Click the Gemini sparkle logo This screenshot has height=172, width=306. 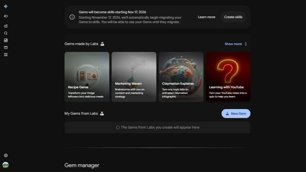(x=6, y=6)
